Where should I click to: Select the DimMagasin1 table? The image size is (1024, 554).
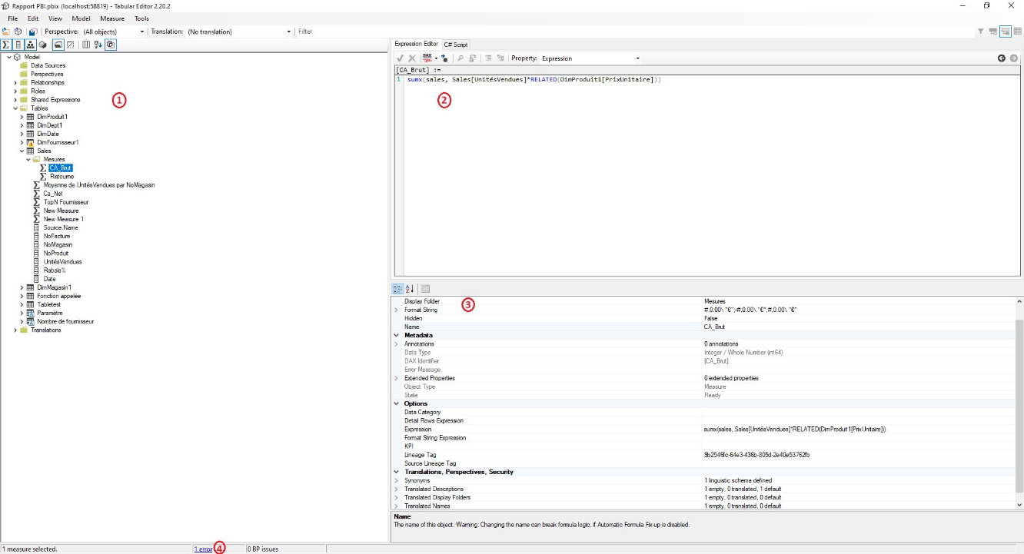tap(54, 287)
